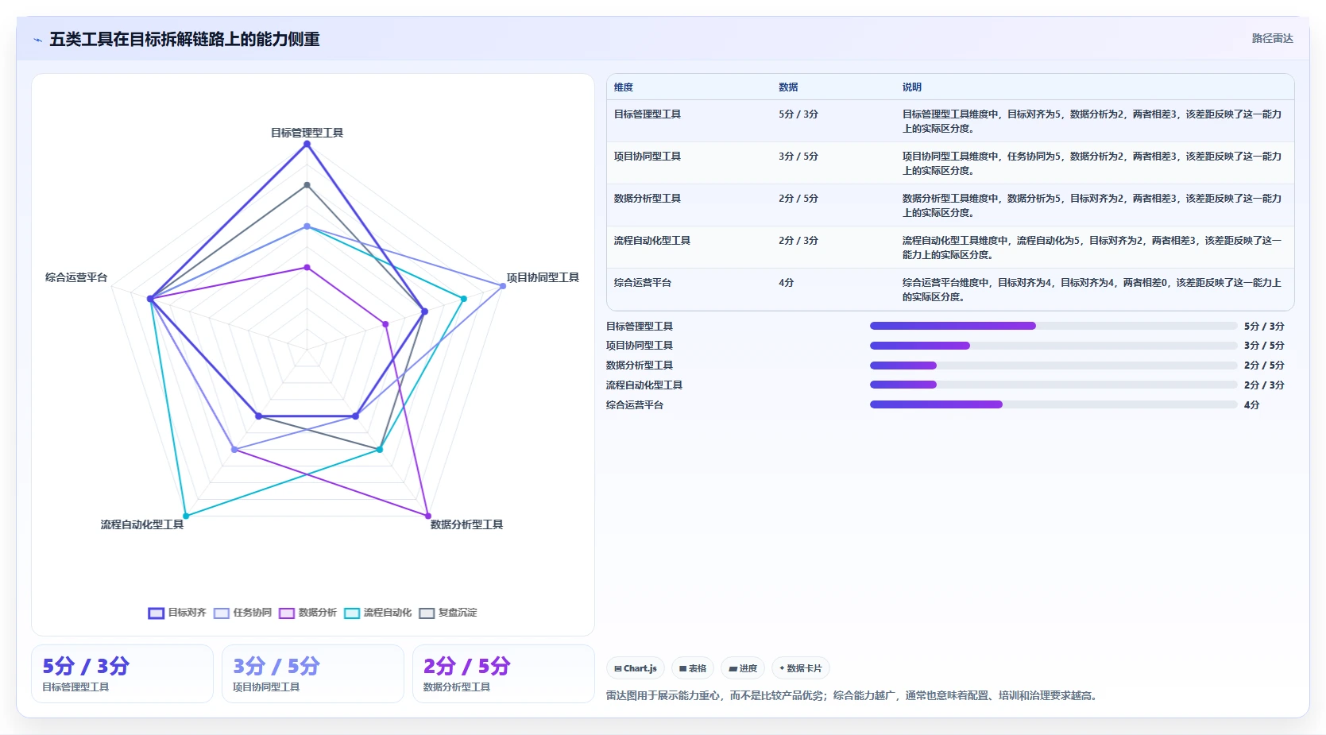
Task: Click the 维度 column header
Action: pyautogui.click(x=624, y=87)
